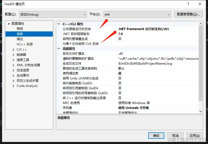
Task: Click the .dll extension value
Action: click(x=120, y=54)
